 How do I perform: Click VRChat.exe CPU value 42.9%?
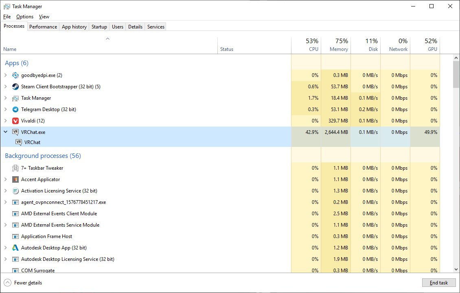coord(312,132)
